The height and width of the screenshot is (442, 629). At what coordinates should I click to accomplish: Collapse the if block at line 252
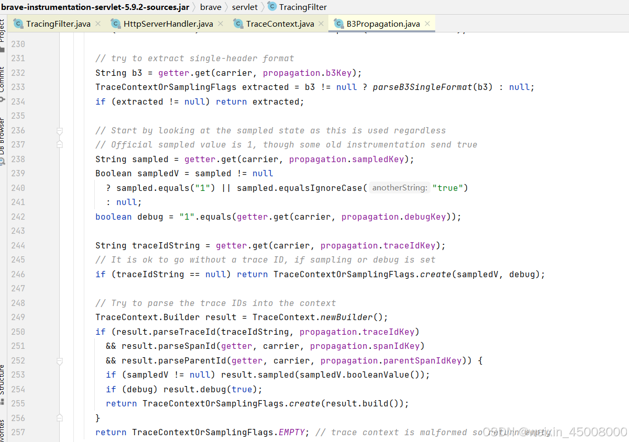[x=60, y=361]
